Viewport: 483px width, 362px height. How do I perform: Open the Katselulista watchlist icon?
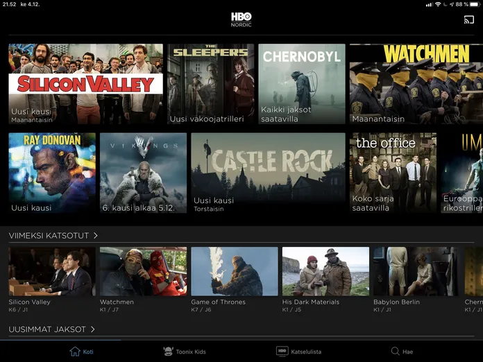point(282,352)
